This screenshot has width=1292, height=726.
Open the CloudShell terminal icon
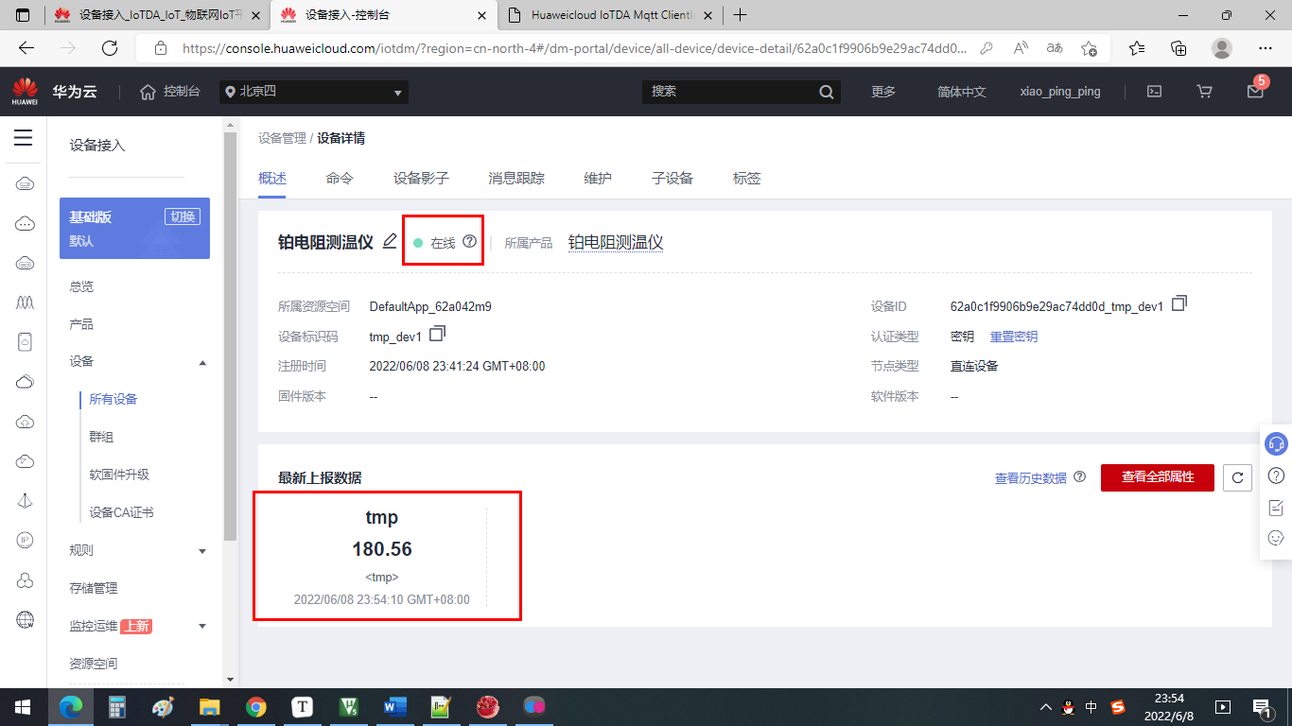pos(1154,92)
